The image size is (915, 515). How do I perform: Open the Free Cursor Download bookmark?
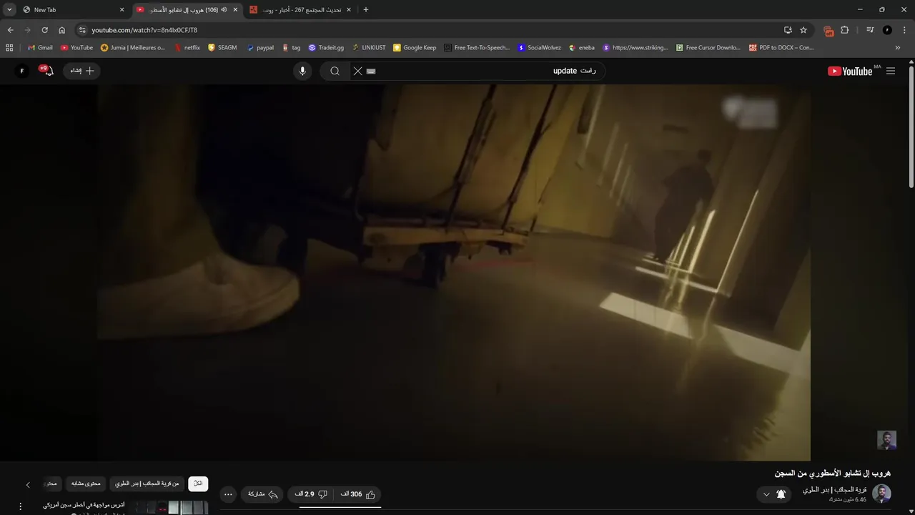point(708,48)
